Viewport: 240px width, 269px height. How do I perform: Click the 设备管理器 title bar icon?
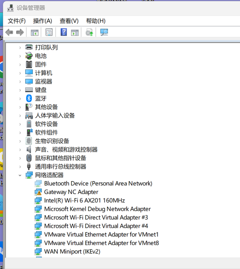[x=10, y=8]
